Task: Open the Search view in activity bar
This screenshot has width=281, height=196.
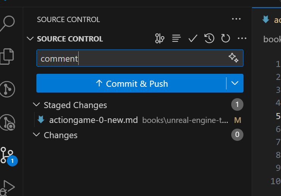Action: [x=7, y=24]
